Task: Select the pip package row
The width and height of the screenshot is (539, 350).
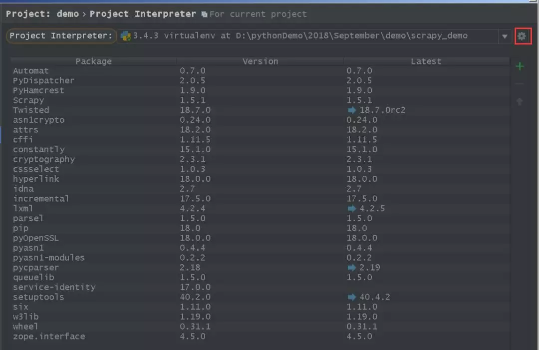Action: tap(260, 228)
